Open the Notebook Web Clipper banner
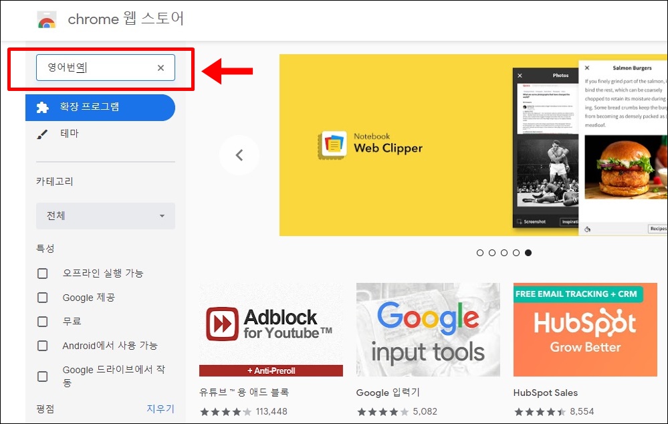The width and height of the screenshot is (668, 424). click(x=473, y=145)
